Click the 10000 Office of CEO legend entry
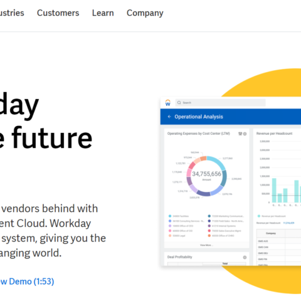Viewport: 301px width, 301px height. 181,226
